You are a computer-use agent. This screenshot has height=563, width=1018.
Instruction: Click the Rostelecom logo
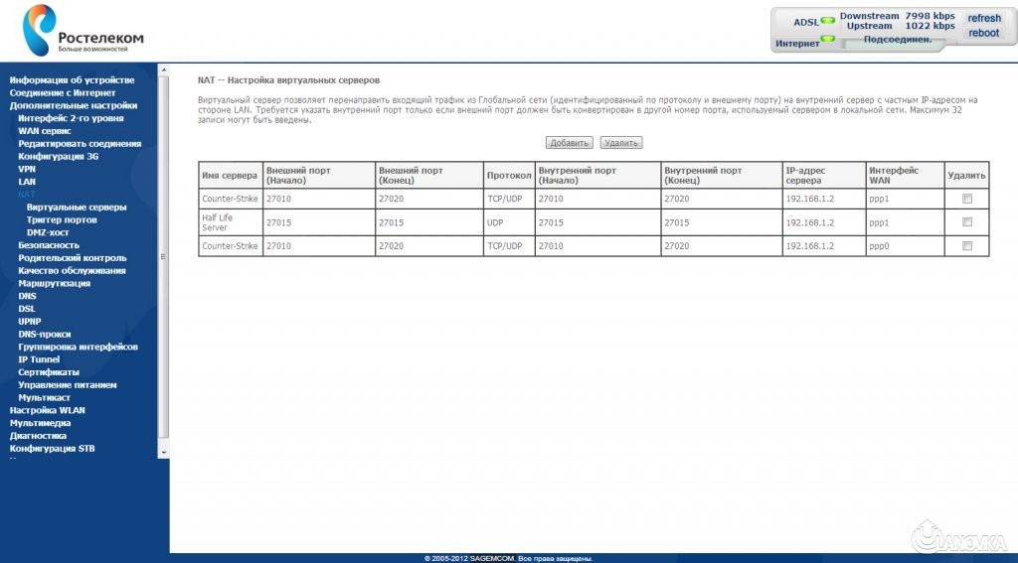pos(83,30)
